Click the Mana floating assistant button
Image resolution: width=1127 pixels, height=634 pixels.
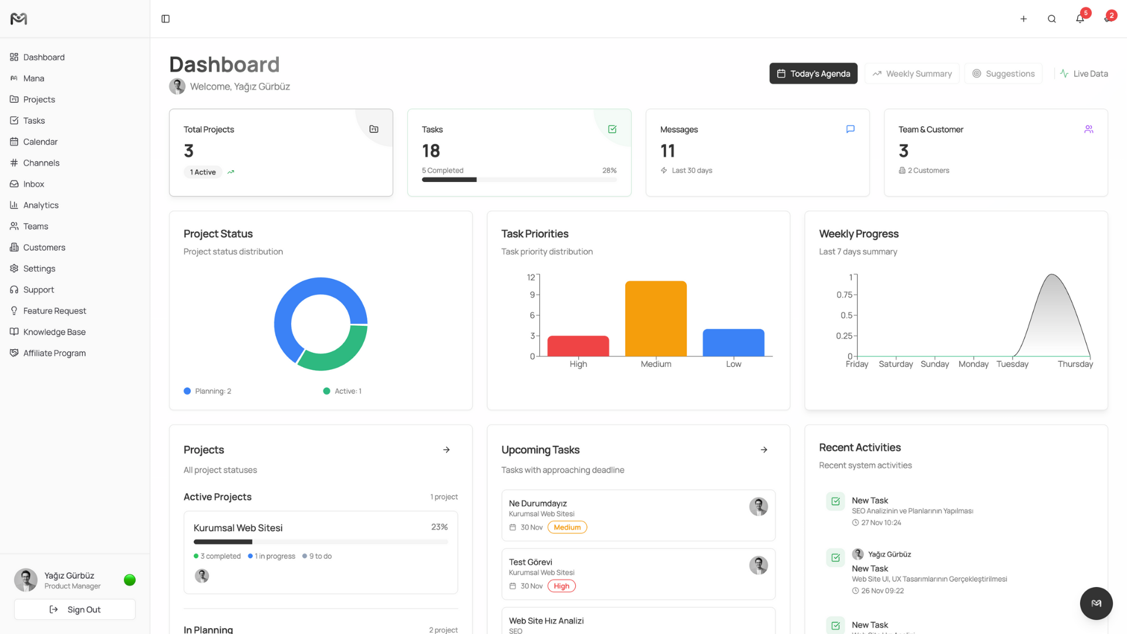pyautogui.click(x=1096, y=603)
